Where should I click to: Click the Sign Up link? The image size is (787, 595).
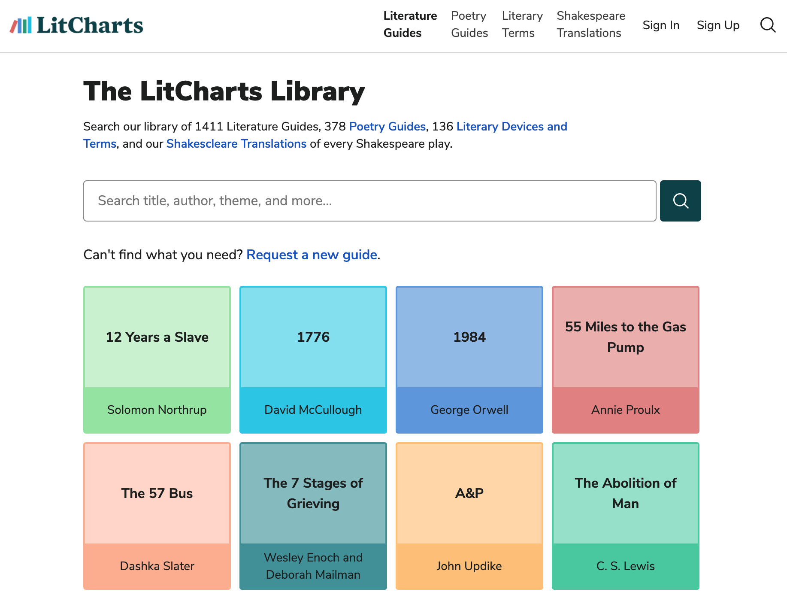[718, 25]
